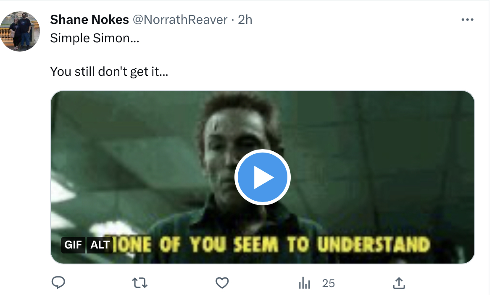The height and width of the screenshot is (295, 492).
Task: Open Shane Nokes profile picture
Action: coord(20,31)
